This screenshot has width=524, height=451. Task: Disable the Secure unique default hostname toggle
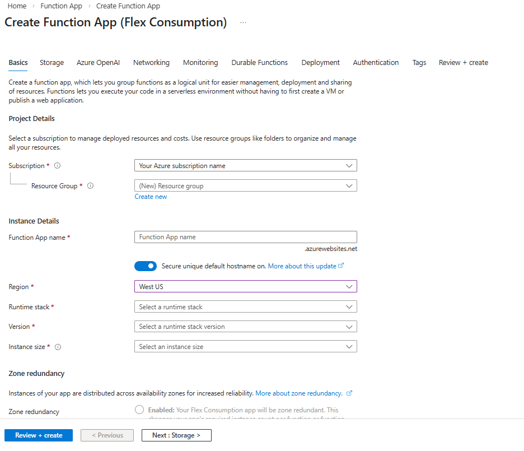pos(146,266)
